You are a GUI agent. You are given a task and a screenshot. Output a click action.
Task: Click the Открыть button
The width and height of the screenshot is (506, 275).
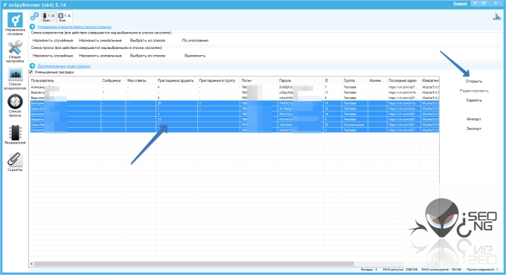click(474, 81)
